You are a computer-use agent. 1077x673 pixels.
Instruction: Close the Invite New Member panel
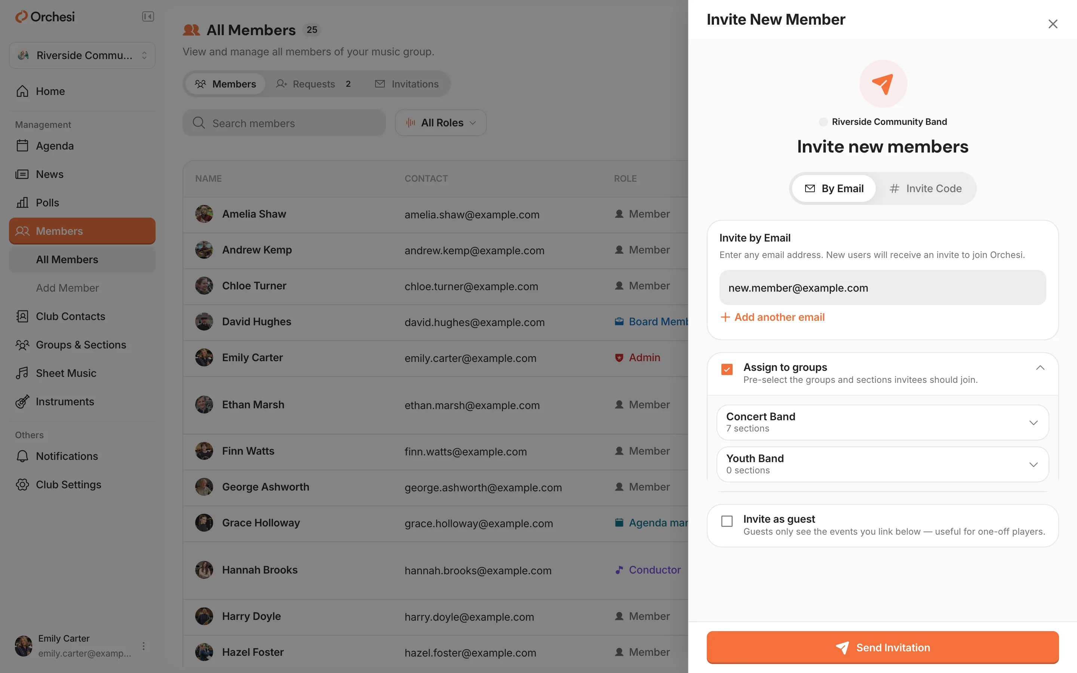click(1053, 24)
